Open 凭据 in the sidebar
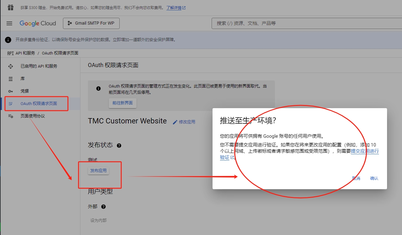 click(x=25, y=91)
